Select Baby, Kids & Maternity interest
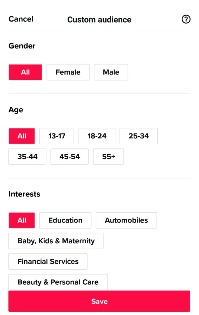The width and height of the screenshot is (199, 315). (x=56, y=241)
